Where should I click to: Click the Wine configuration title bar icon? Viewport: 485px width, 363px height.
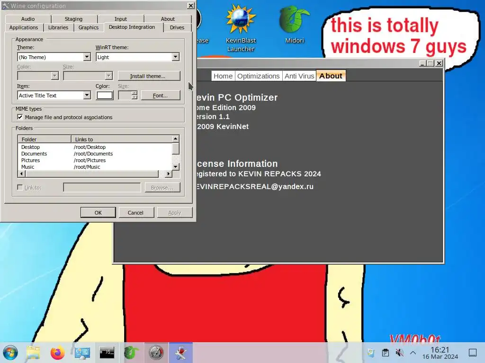(5, 6)
